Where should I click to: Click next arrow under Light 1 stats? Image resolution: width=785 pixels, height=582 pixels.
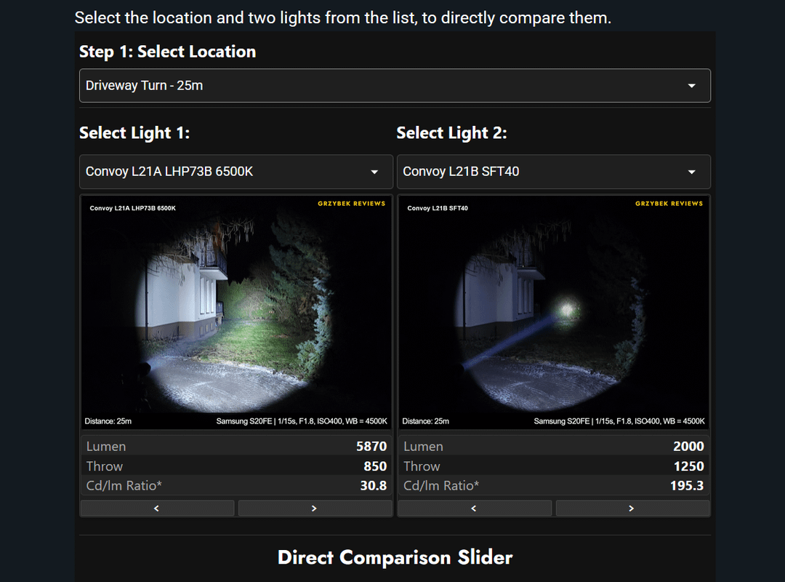315,509
